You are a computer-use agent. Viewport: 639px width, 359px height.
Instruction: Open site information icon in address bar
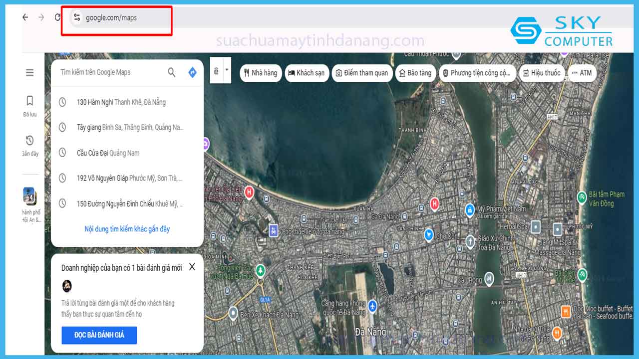pyautogui.click(x=76, y=17)
